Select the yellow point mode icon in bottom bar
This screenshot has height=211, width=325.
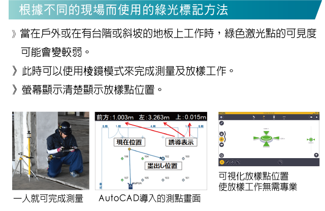(x=222, y=162)
